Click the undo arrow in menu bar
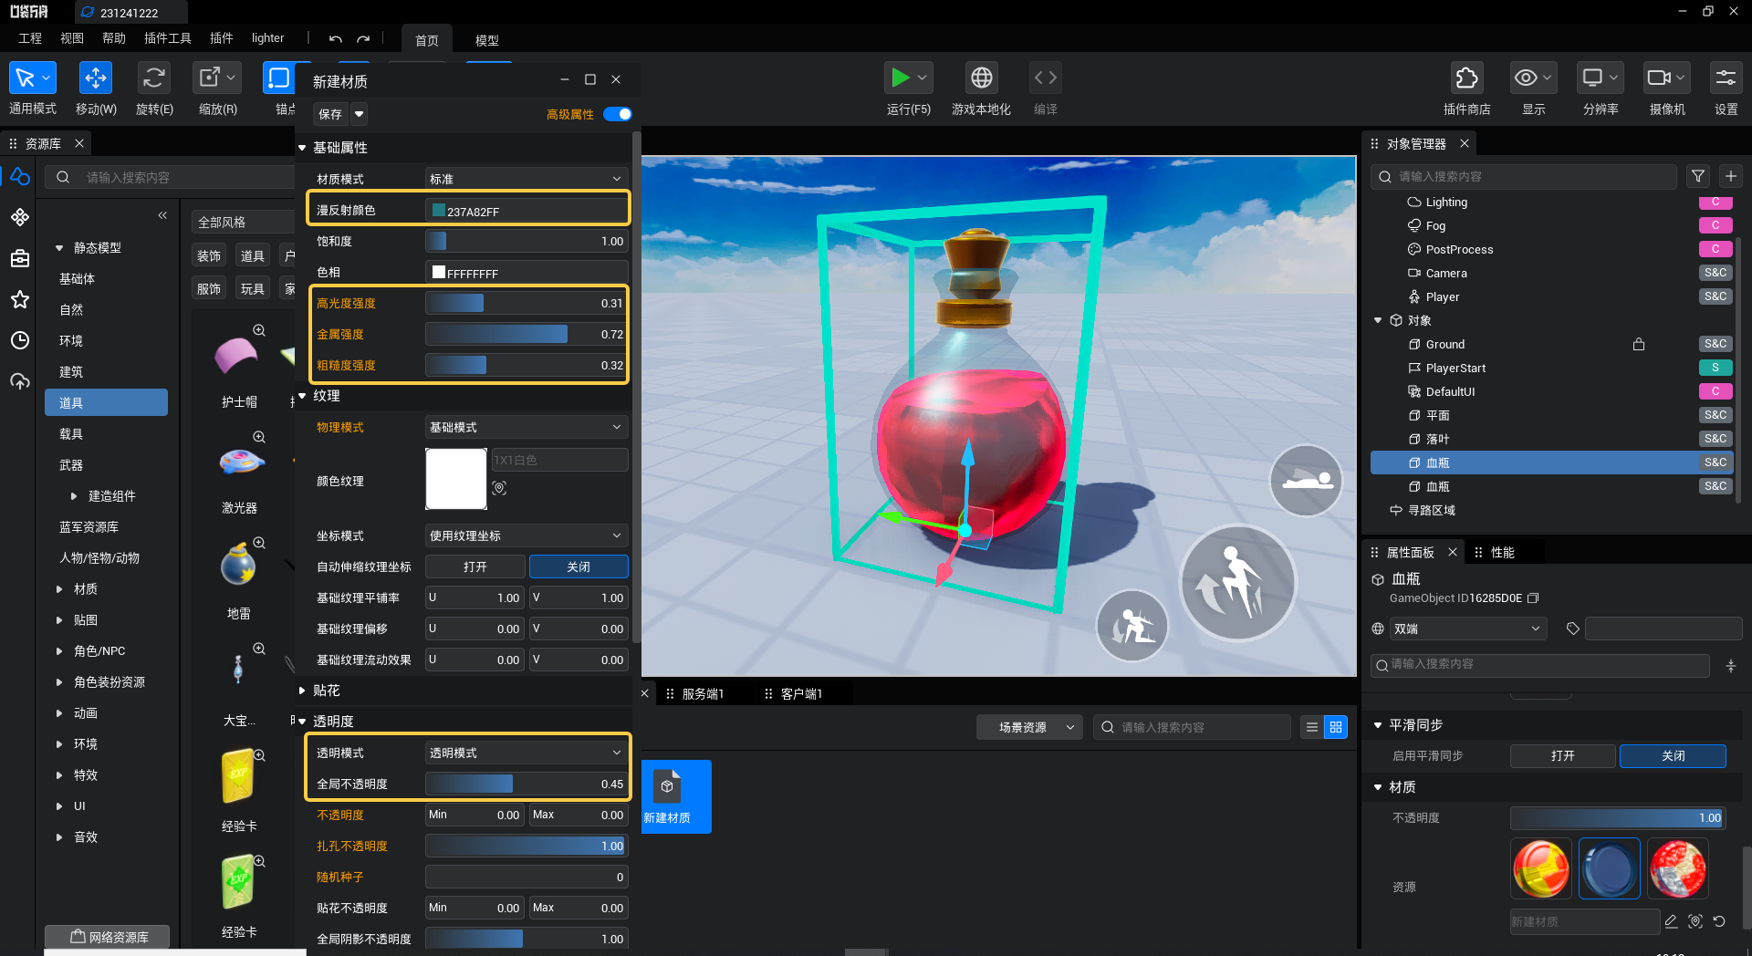Screen dimensions: 1752x956 point(336,39)
